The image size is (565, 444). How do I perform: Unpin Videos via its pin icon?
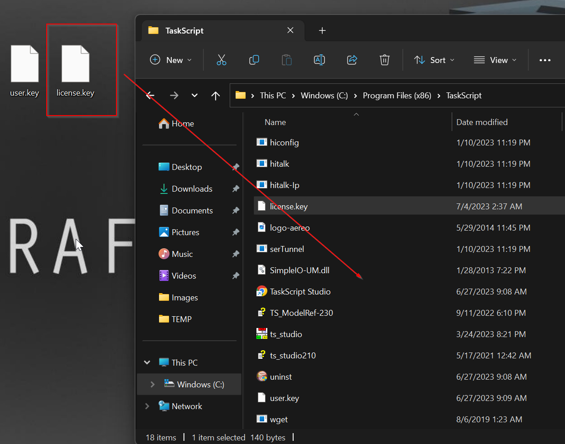(x=236, y=276)
